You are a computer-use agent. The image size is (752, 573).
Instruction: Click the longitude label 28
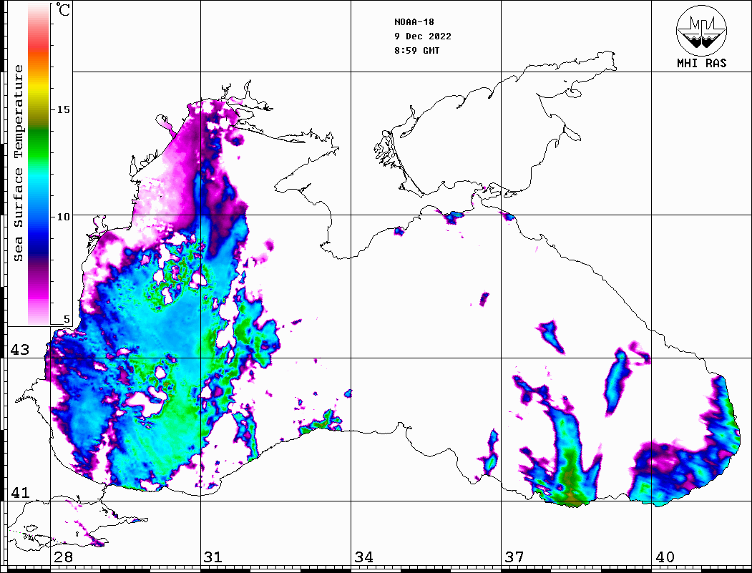pos(63,557)
